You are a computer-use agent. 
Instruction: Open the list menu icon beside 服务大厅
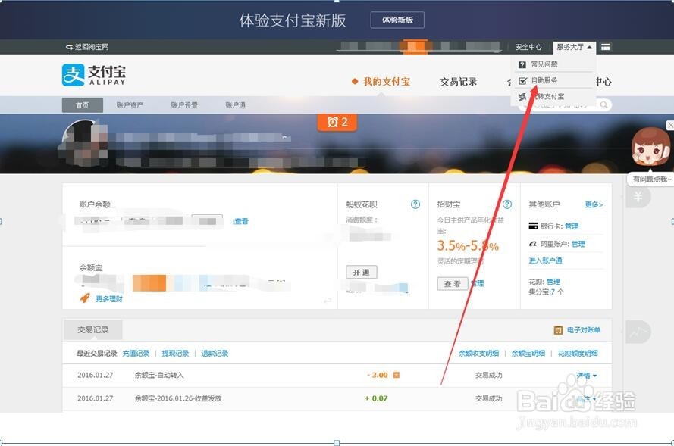606,47
